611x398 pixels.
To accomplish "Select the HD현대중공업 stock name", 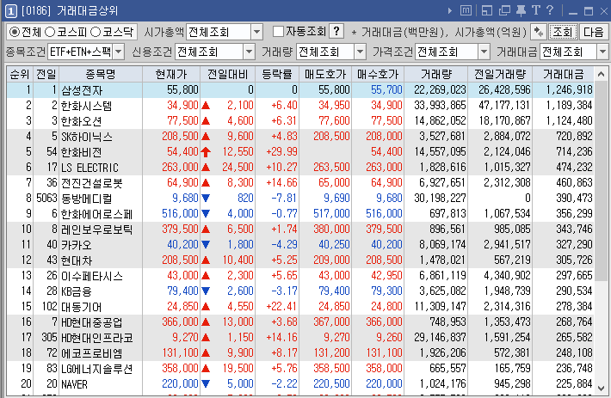I will 91,322.
